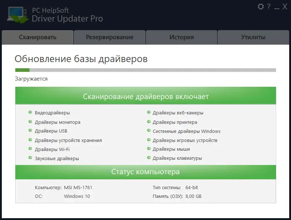Click the Статус компьютера header bar
The height and width of the screenshot is (220, 291).
point(145,172)
